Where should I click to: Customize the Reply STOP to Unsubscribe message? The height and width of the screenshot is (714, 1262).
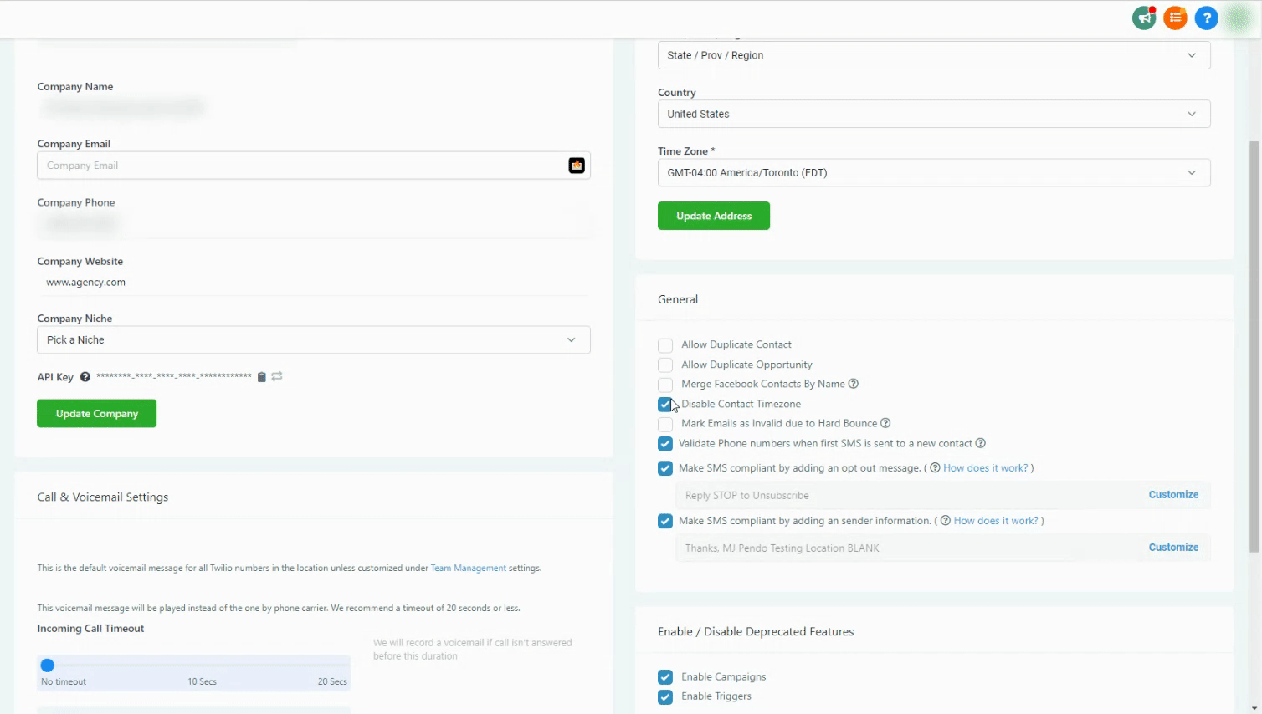1173,495
